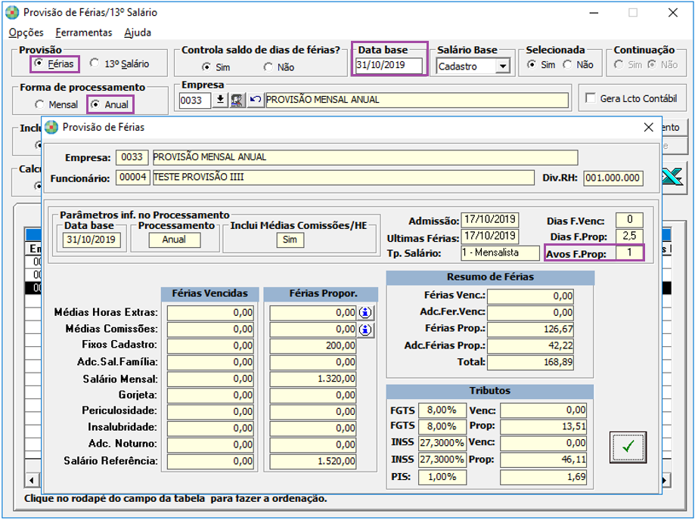The image size is (695, 520).
Task: Open the Ferramentas menu
Action: (84, 32)
